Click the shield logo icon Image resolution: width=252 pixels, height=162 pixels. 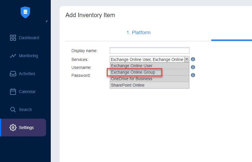(x=25, y=12)
